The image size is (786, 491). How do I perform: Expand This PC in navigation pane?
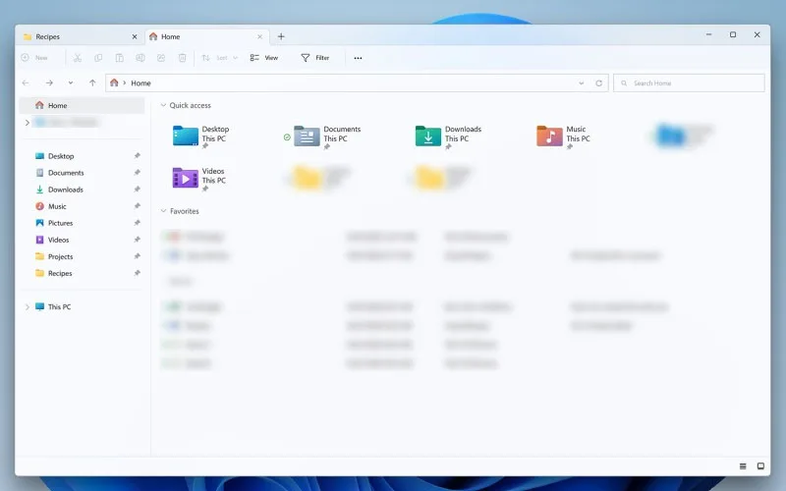[28, 307]
